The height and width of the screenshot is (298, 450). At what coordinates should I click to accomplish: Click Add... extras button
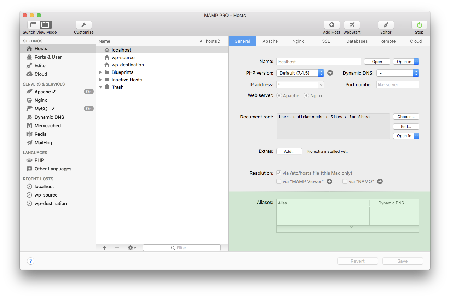pos(289,151)
